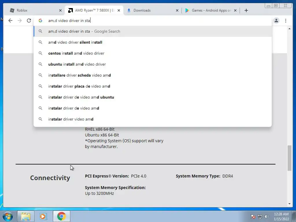Screen dimensions: 296x222
Task: Close the Roblox tab
Action: [60, 10]
